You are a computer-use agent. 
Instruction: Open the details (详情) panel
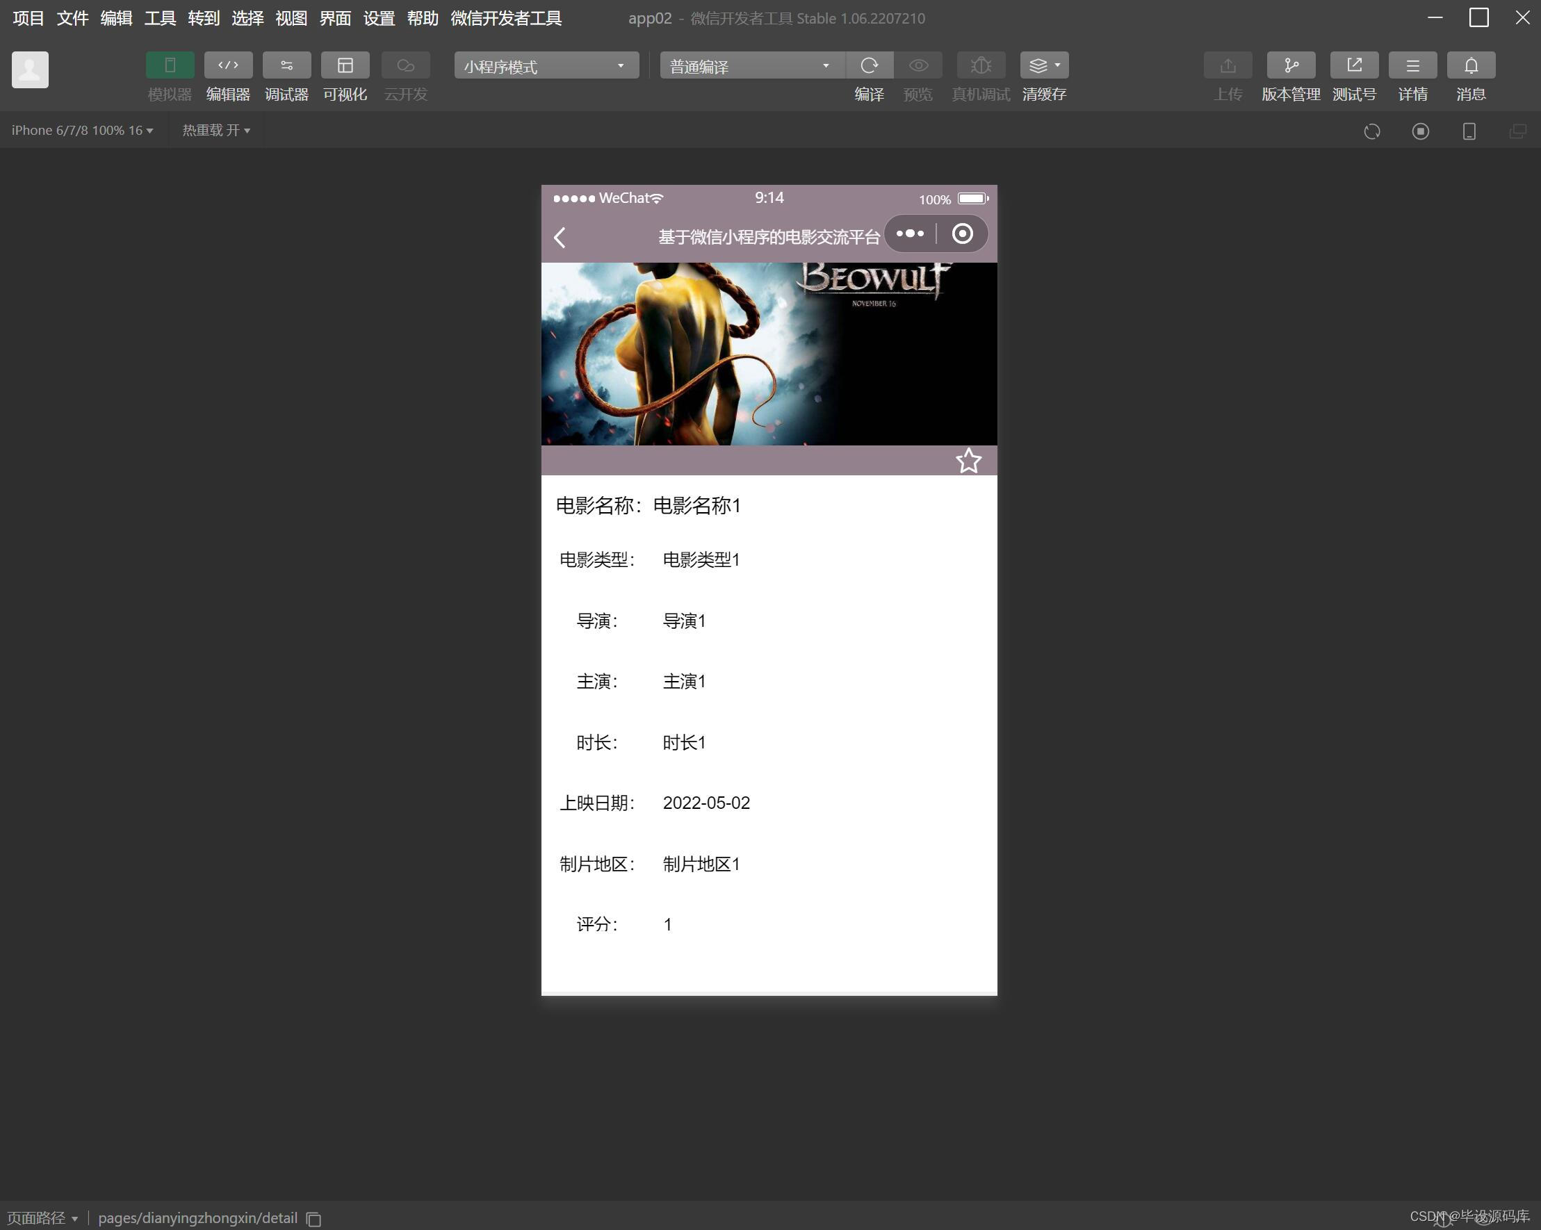pos(1412,66)
